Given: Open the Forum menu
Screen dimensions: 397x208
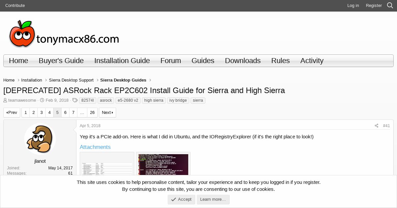Looking at the screenshot, I should (x=171, y=61).
